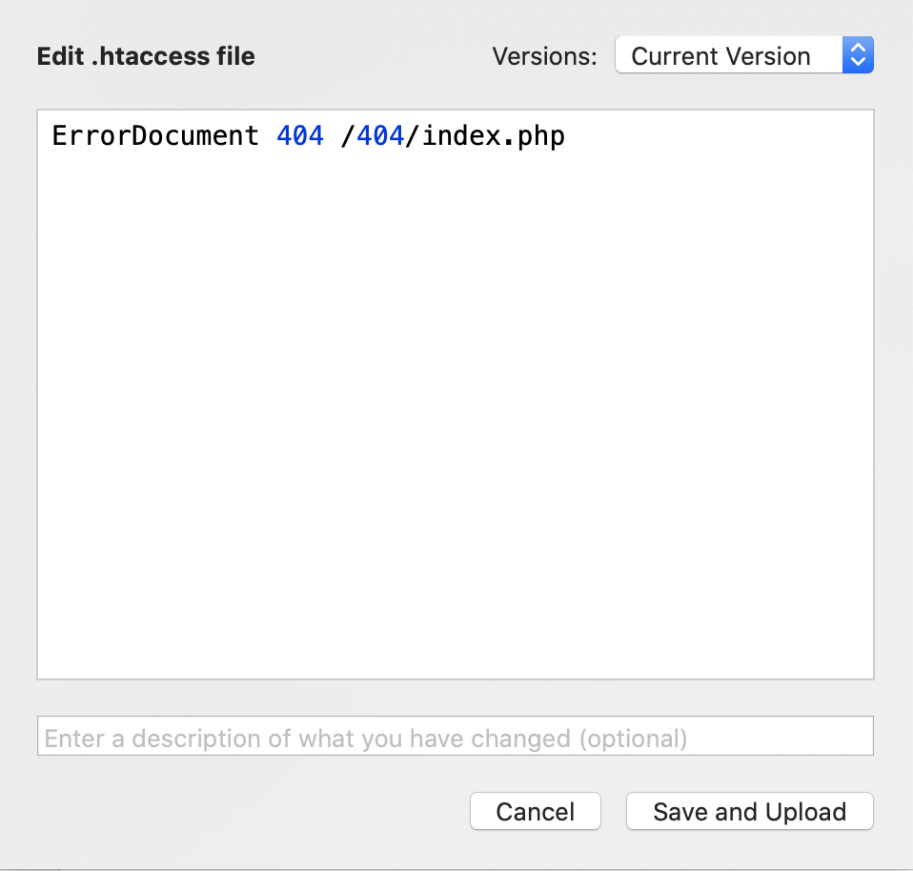Place cursor on the first blue 404

point(300,136)
